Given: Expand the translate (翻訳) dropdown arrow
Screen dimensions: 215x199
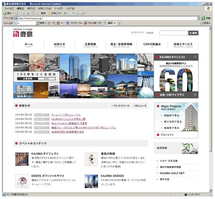Looking at the screenshot, I should [x=115, y=23].
